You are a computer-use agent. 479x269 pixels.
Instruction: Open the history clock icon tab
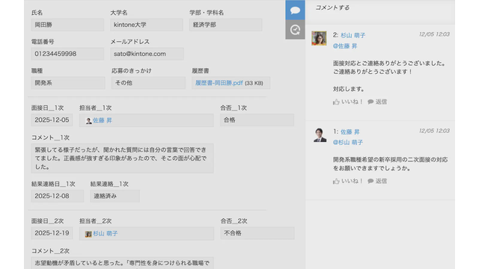(x=295, y=30)
